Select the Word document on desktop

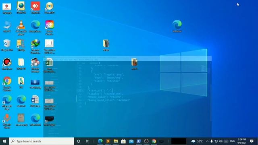click(x=35, y=101)
